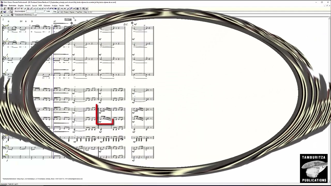This screenshot has width=331, height=186.
Task: Open the Layout menu
Action: (34, 5)
